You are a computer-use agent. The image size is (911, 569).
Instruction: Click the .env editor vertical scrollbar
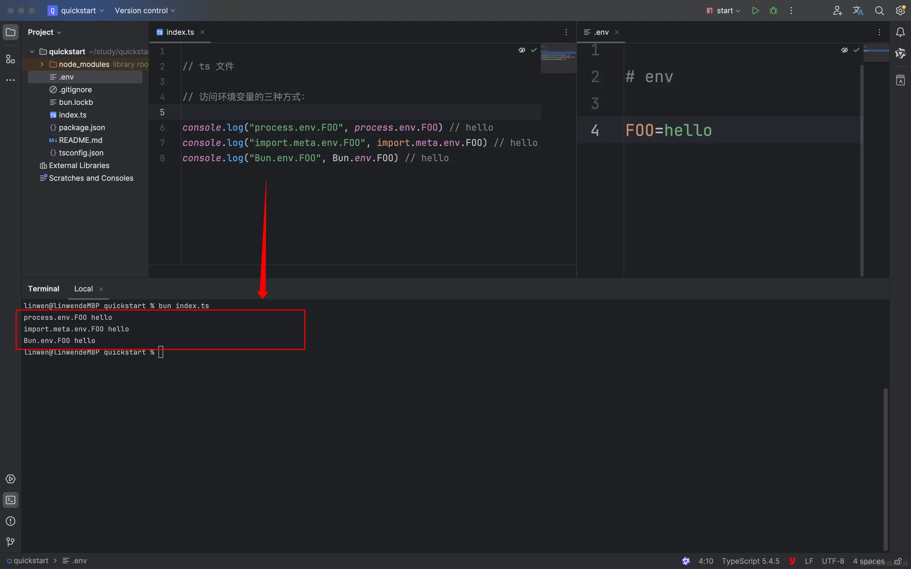coord(862,170)
